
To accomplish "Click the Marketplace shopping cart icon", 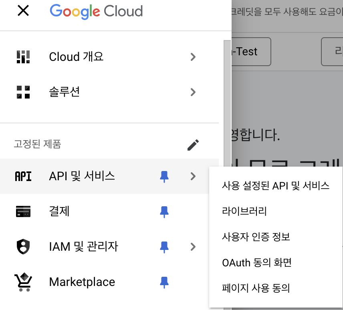I will tap(23, 282).
